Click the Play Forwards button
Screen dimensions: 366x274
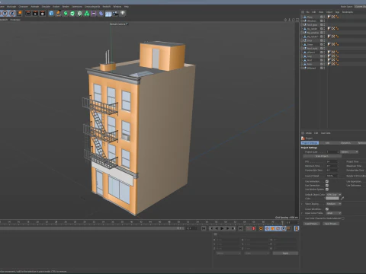click(222, 228)
